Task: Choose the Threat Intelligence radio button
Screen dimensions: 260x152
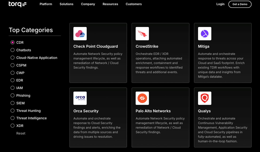Action: click(x=13, y=118)
